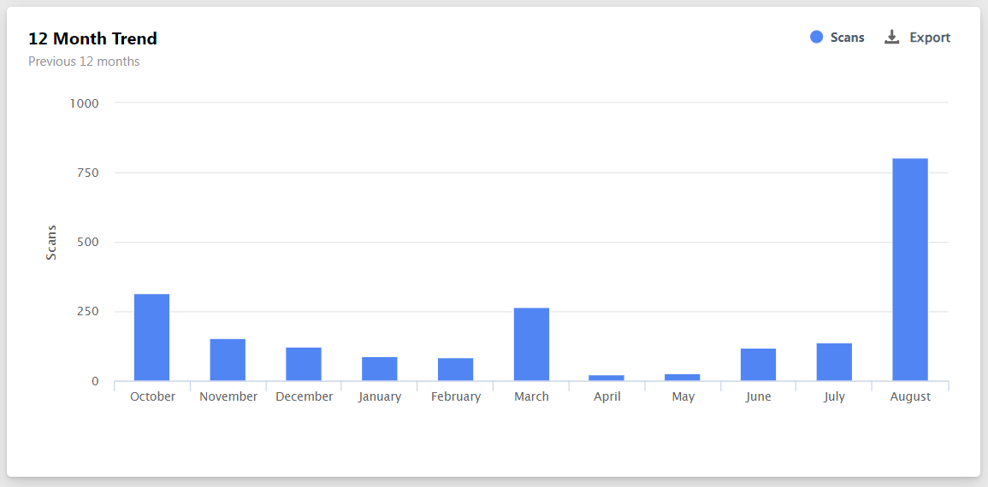This screenshot has height=487, width=988.
Task: Click the Export button label
Action: click(930, 38)
